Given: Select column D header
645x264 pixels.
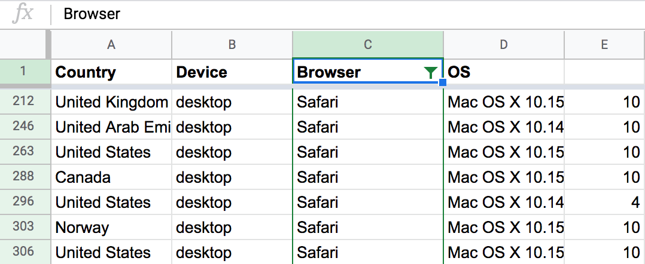Looking at the screenshot, I should click(x=504, y=44).
